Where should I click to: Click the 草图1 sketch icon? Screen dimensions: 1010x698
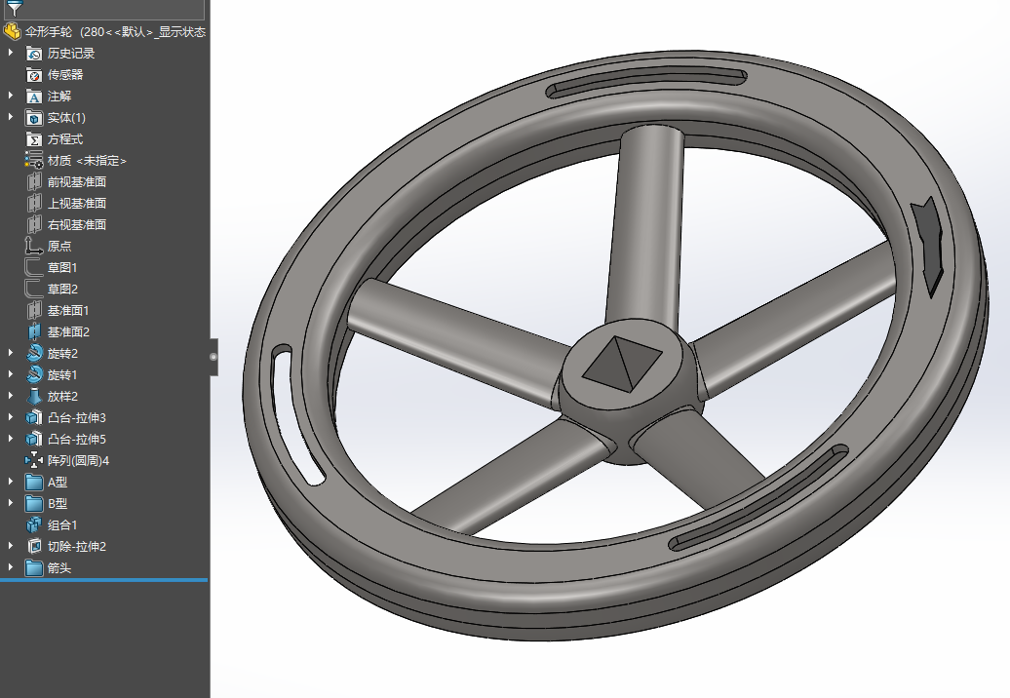coord(33,267)
